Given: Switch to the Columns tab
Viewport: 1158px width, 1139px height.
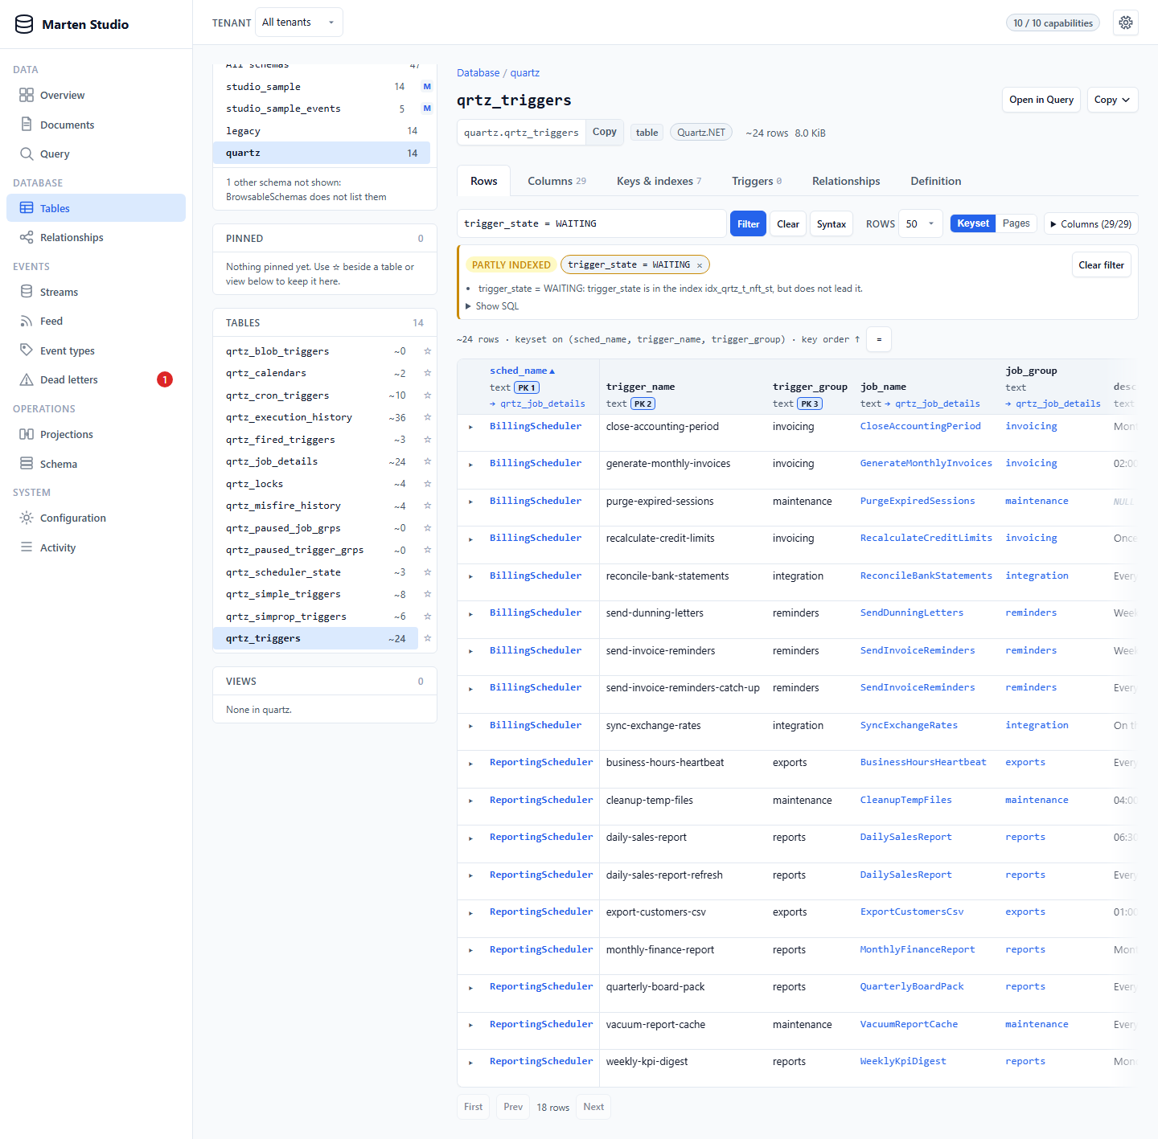Looking at the screenshot, I should click(x=556, y=181).
